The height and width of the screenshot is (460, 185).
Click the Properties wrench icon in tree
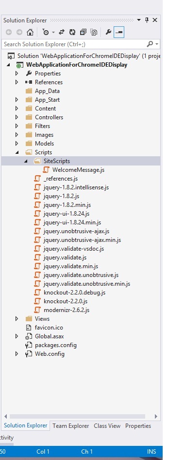pos(29,74)
